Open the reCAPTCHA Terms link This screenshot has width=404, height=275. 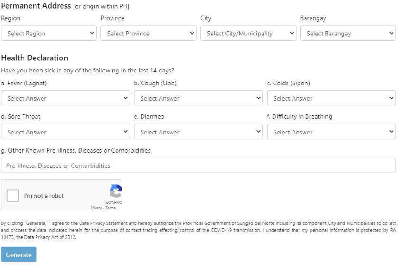(x=110, y=208)
